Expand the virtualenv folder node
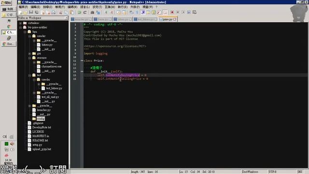The image size is (309, 174). (x=20, y=23)
